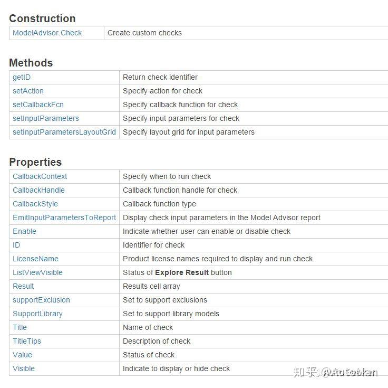Click the setInputParametersLayoutGrid link
Image resolution: width=388 pixels, height=388 pixels.
(64, 132)
